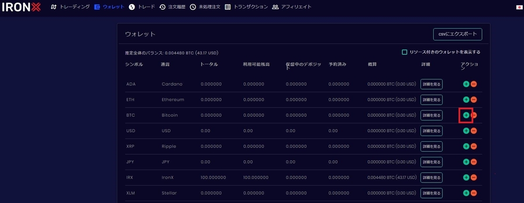Go to the トレード page
The height and width of the screenshot is (203, 524).
coord(141,7)
